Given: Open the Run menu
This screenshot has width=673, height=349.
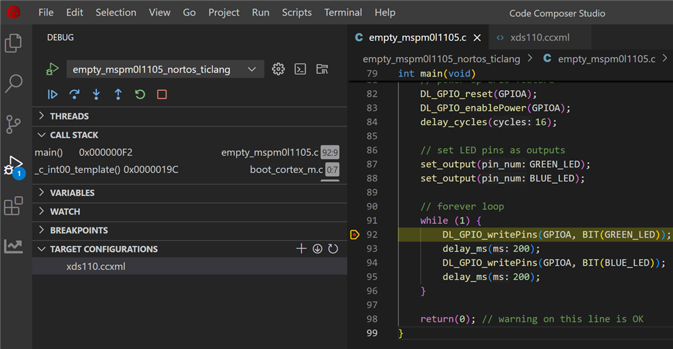Looking at the screenshot, I should [x=260, y=12].
